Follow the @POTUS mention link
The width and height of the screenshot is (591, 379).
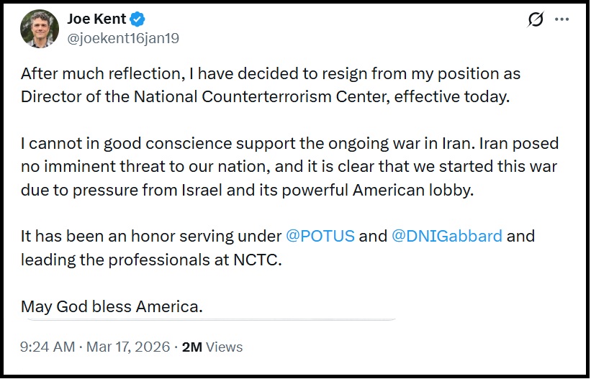(x=320, y=236)
